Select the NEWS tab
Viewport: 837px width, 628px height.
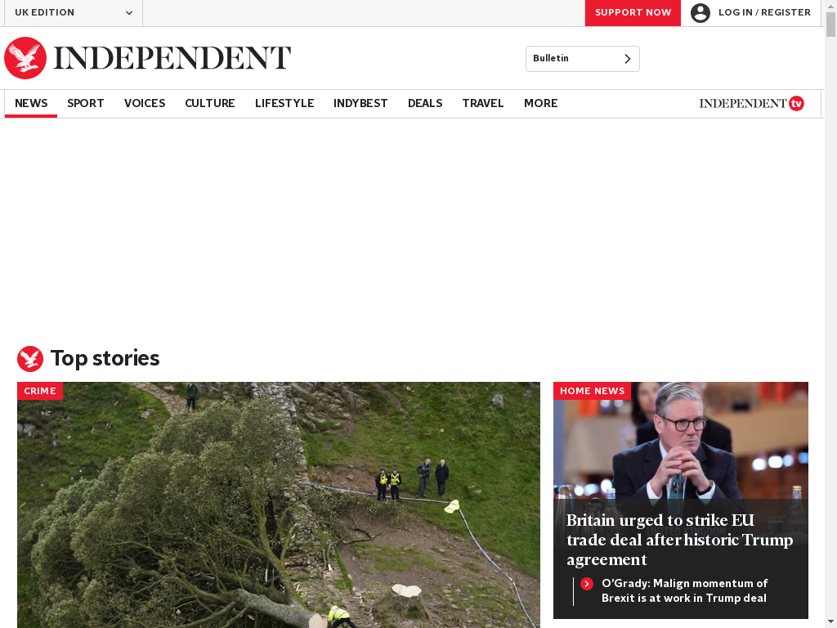[x=31, y=104]
